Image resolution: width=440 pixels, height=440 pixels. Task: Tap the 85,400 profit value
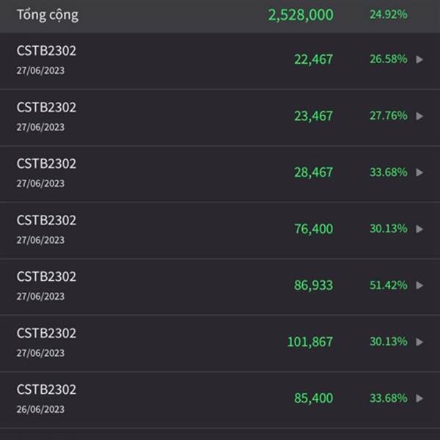pos(313,398)
